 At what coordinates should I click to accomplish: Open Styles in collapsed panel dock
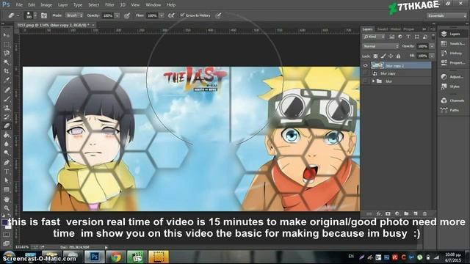pyautogui.click(x=452, y=87)
